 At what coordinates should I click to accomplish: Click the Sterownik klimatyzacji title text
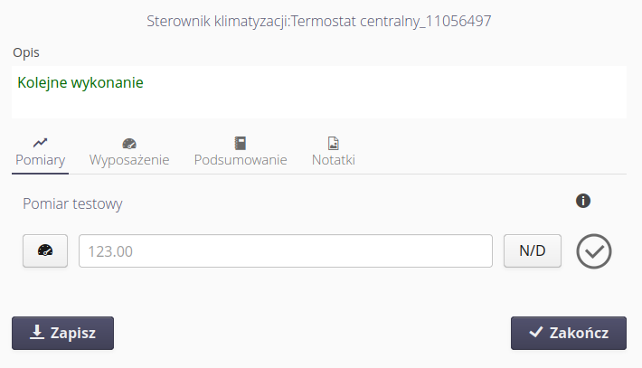coord(318,20)
